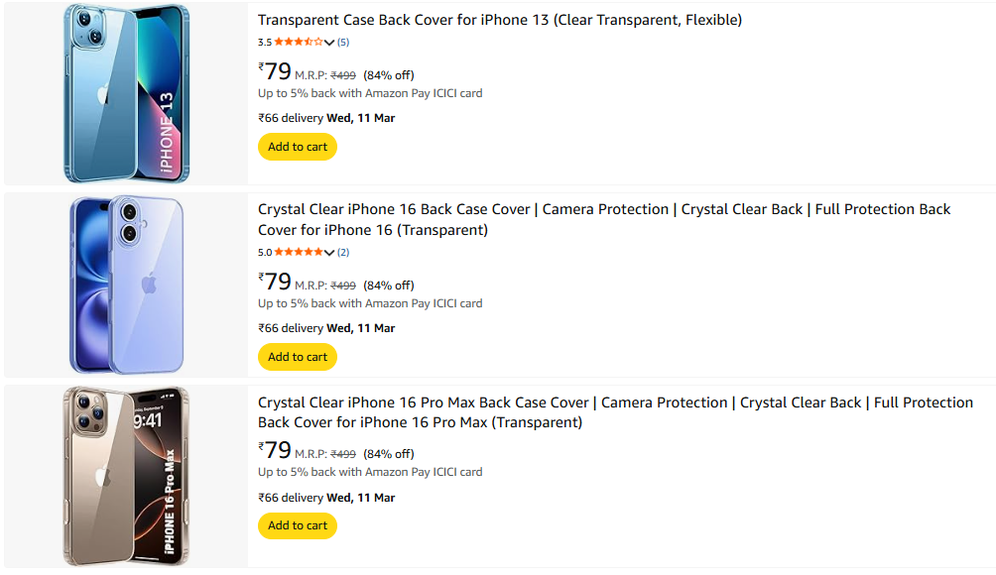
Task: Open the (5) reviews count link
Action: [343, 43]
